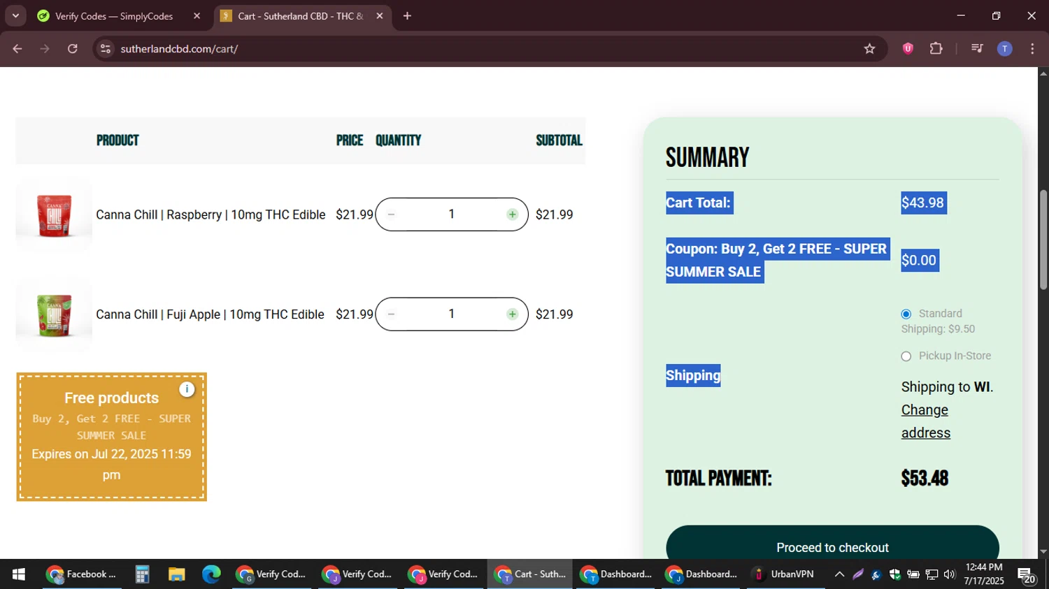Click the Raspberry quantity input field
The image size is (1049, 589).
point(452,214)
